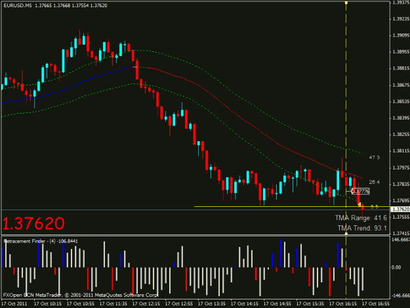The image size is (410, 308).
Task: Click the current price marker 1.37620 on axis
Action: pyautogui.click(x=401, y=209)
